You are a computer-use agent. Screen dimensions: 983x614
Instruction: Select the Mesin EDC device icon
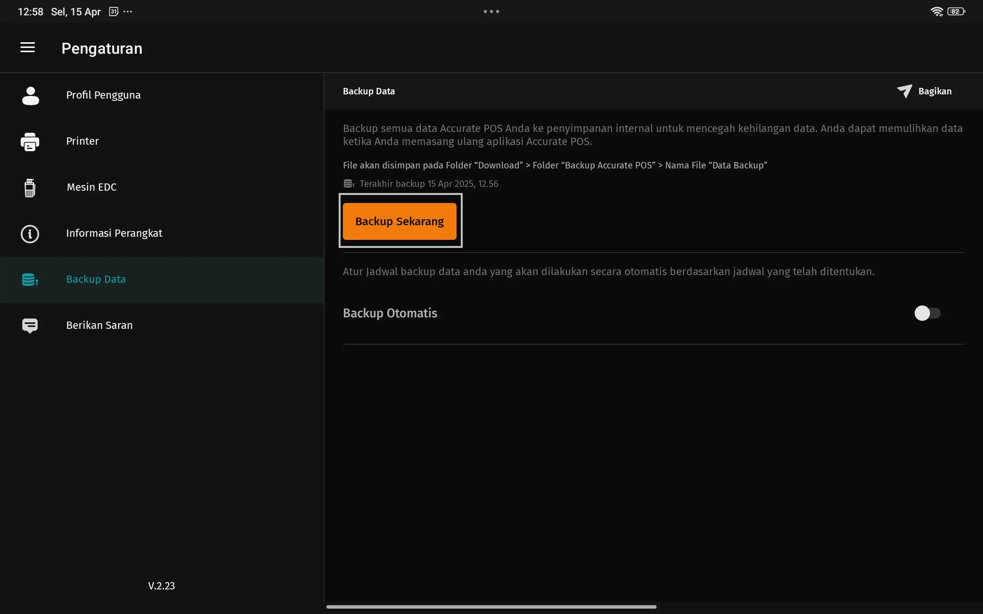click(30, 188)
